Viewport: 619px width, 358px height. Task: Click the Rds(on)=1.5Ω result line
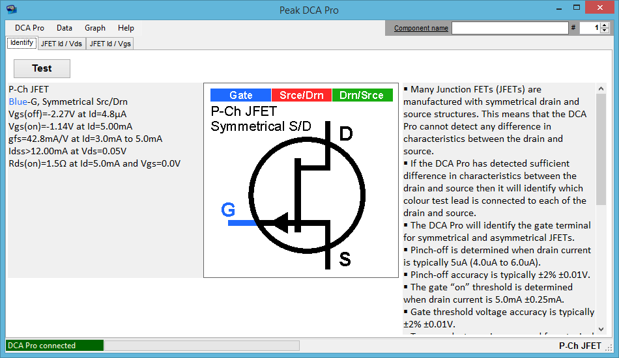pos(94,163)
